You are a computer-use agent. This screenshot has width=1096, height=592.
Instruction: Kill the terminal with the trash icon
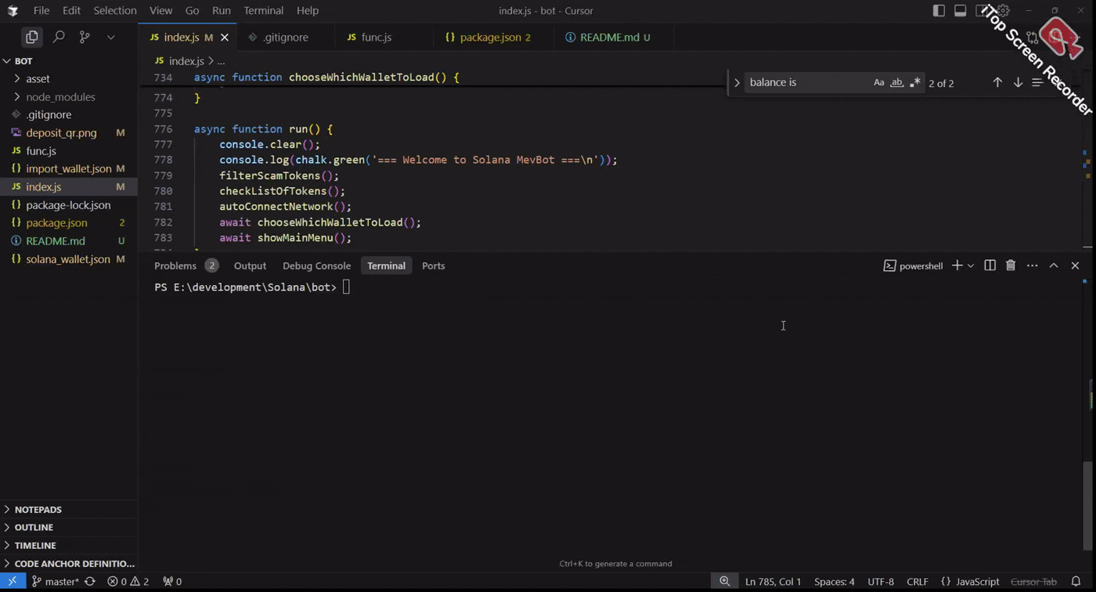pyautogui.click(x=1011, y=265)
